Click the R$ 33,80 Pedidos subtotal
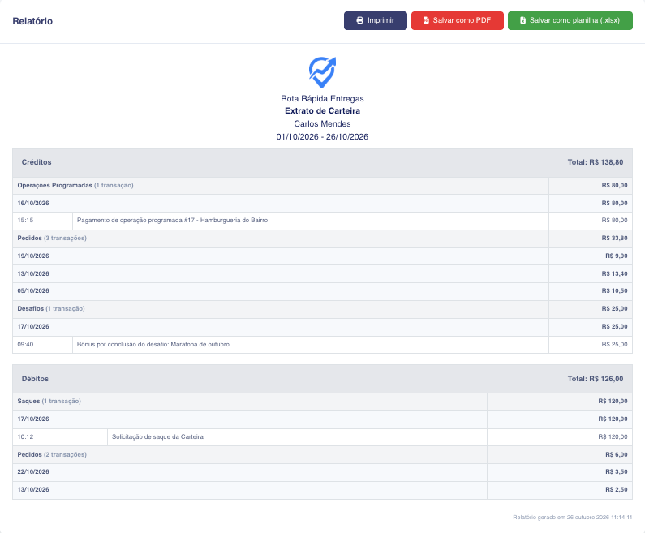Screen dimensions: 645x533 coord(614,239)
